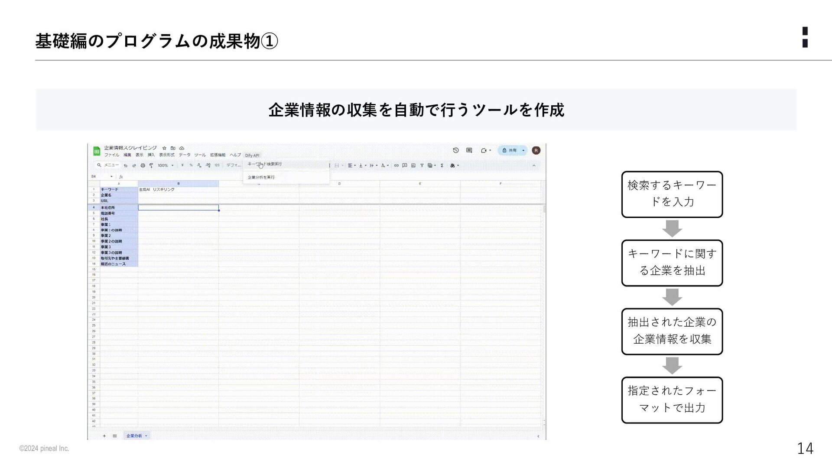Select キーワード検索実行 menu entry
The width and height of the screenshot is (832, 468).
pos(265,164)
